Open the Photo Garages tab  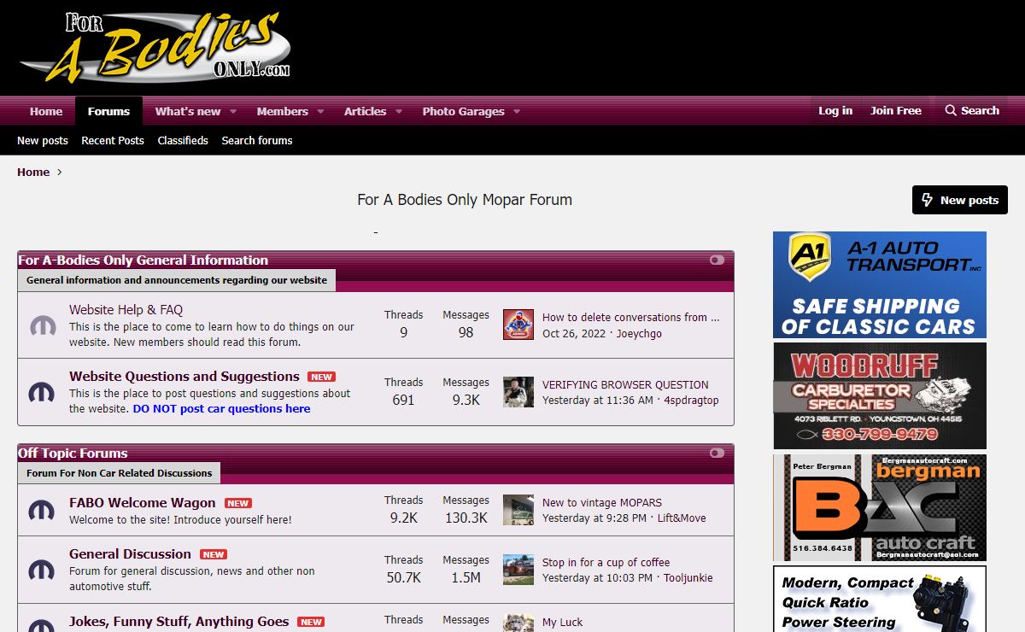(463, 111)
